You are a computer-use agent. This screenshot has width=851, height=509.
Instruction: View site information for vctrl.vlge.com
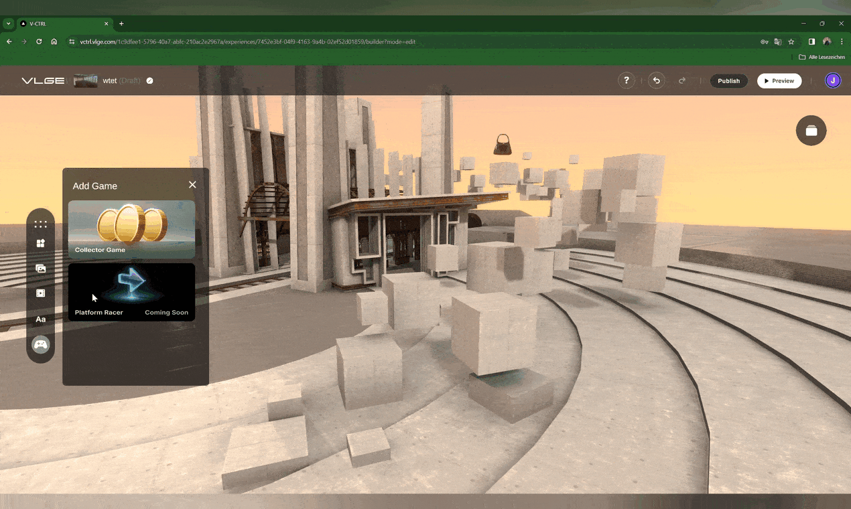pos(72,42)
